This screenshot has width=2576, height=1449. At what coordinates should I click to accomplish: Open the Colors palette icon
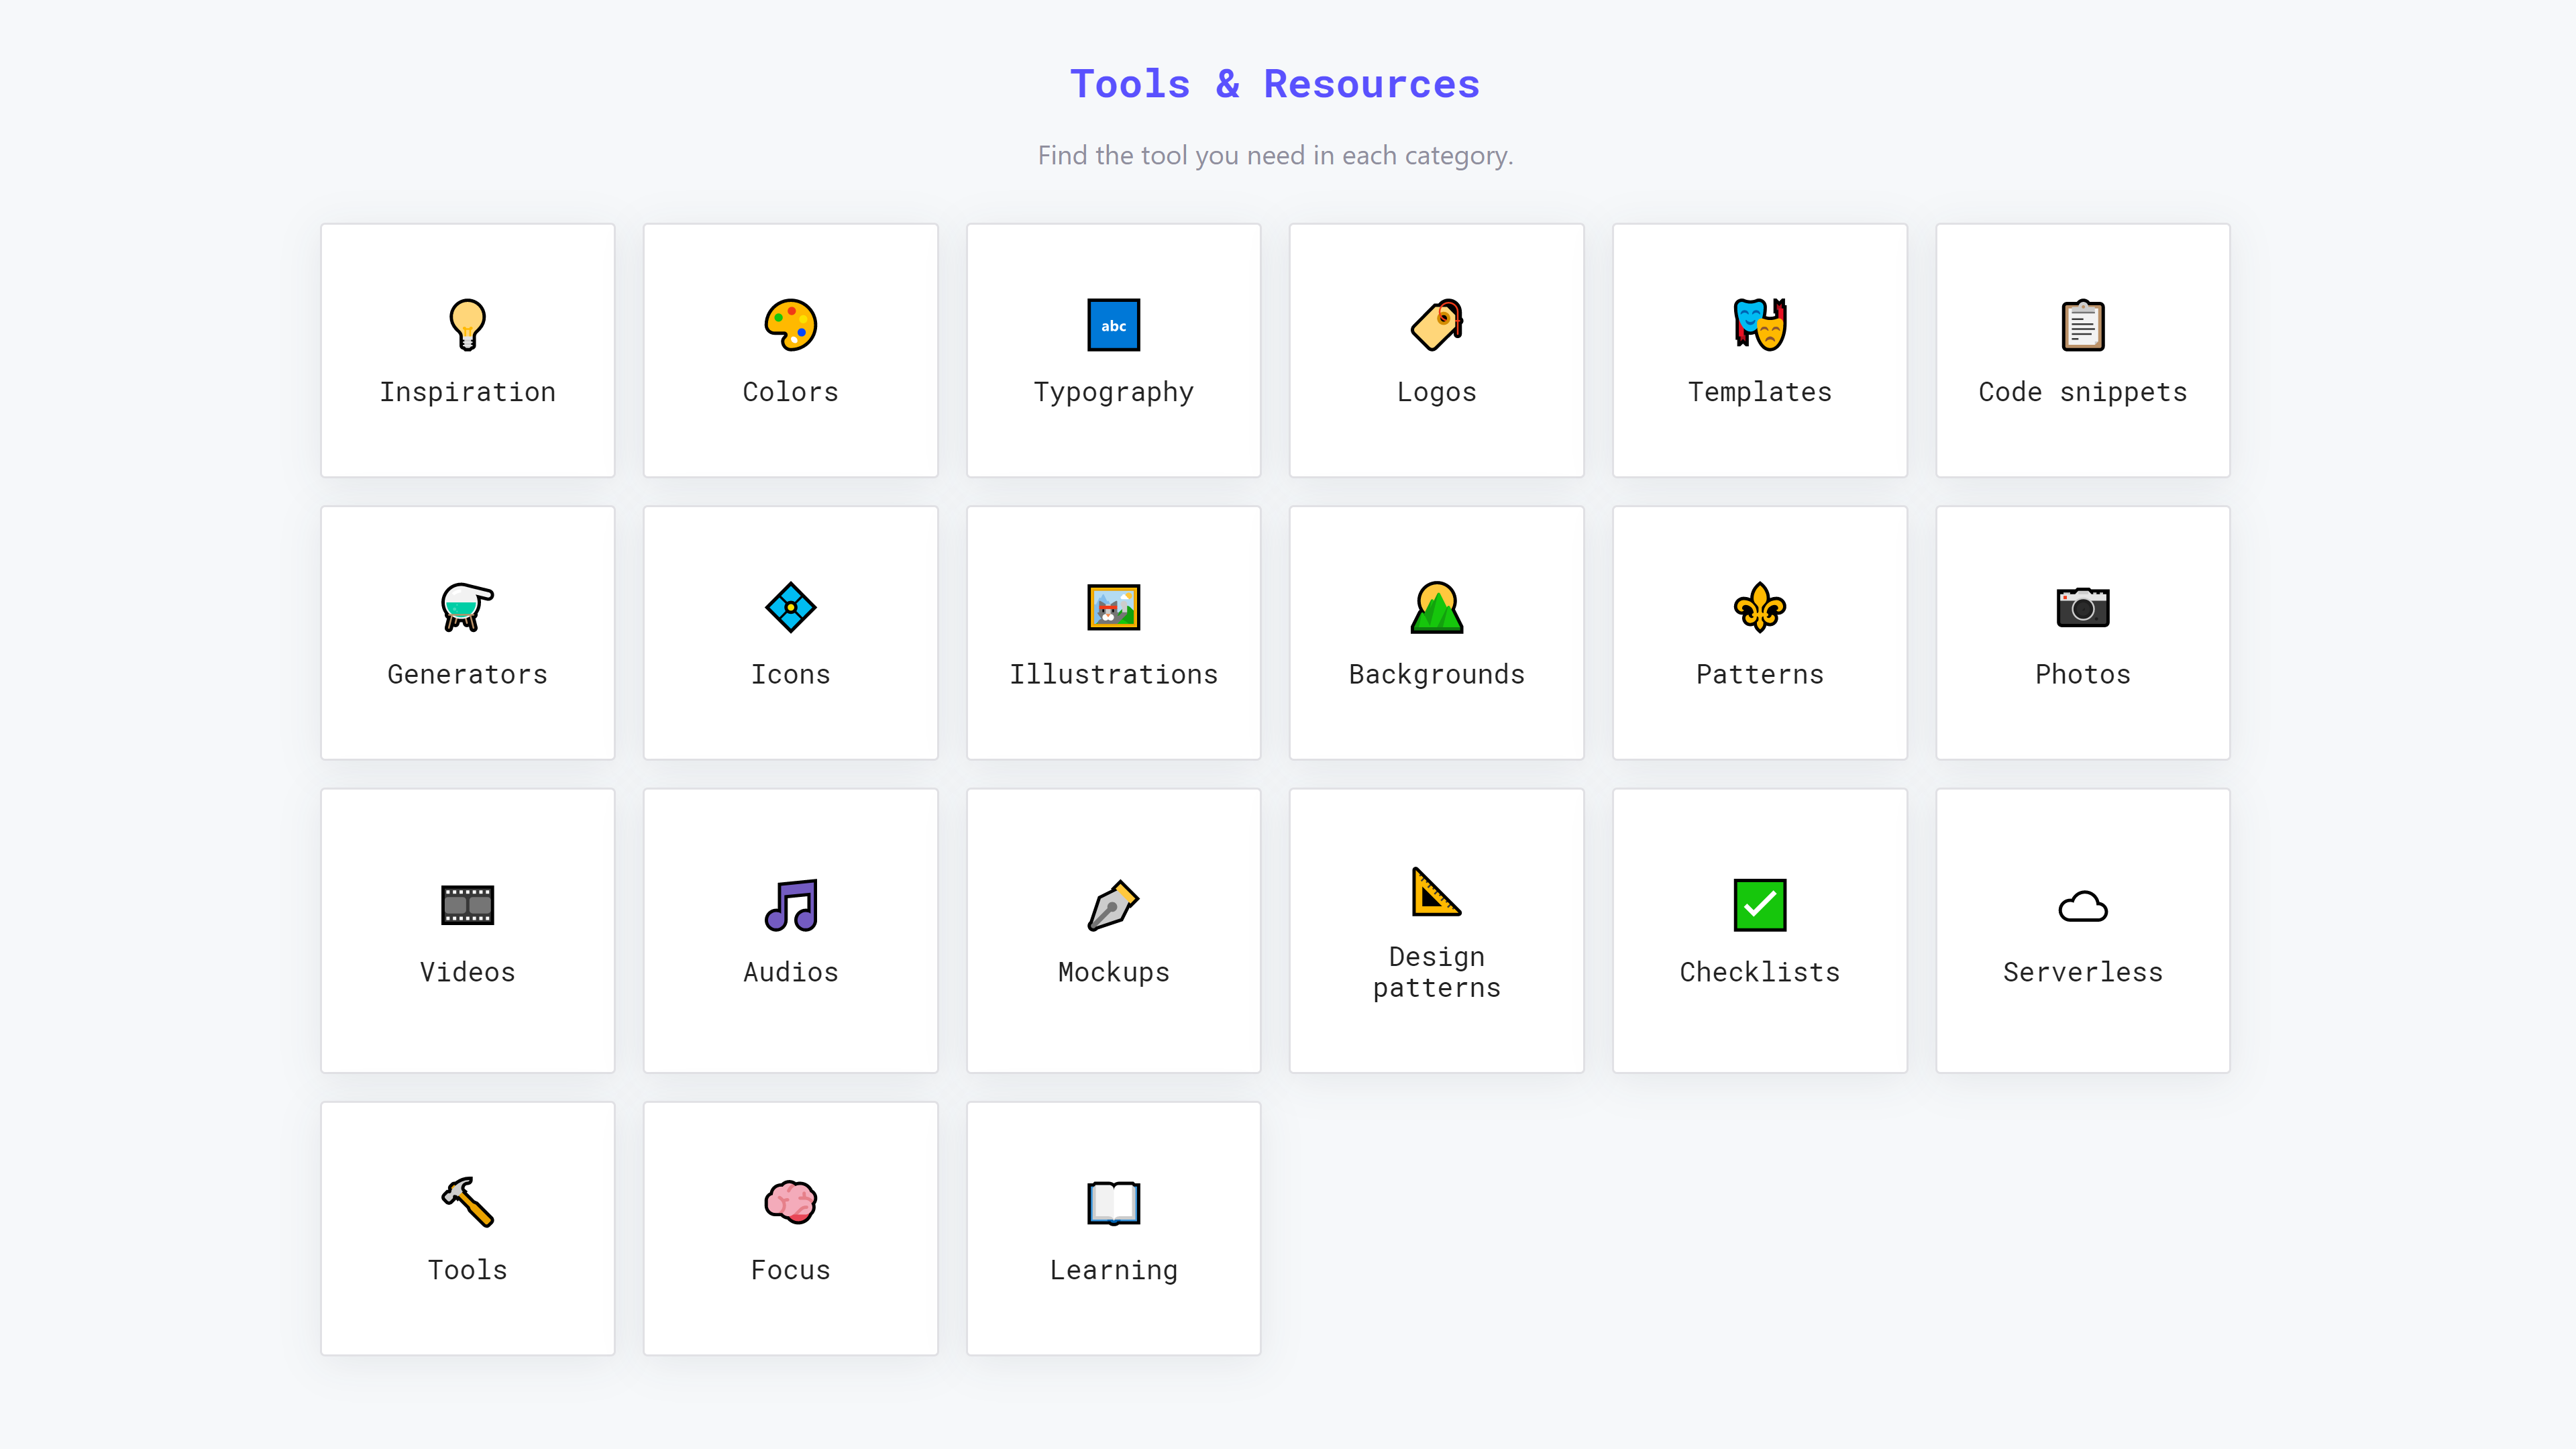(790, 325)
